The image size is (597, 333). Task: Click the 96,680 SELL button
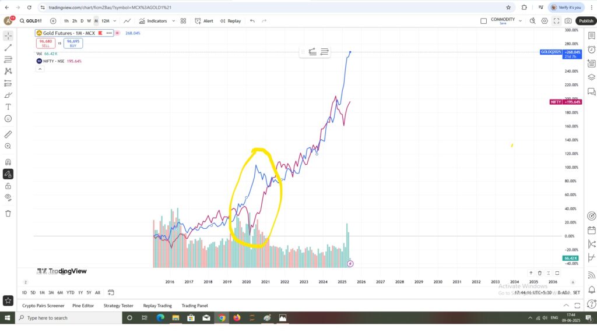click(x=45, y=43)
